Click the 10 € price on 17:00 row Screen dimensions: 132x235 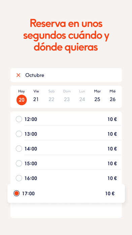[110, 193]
